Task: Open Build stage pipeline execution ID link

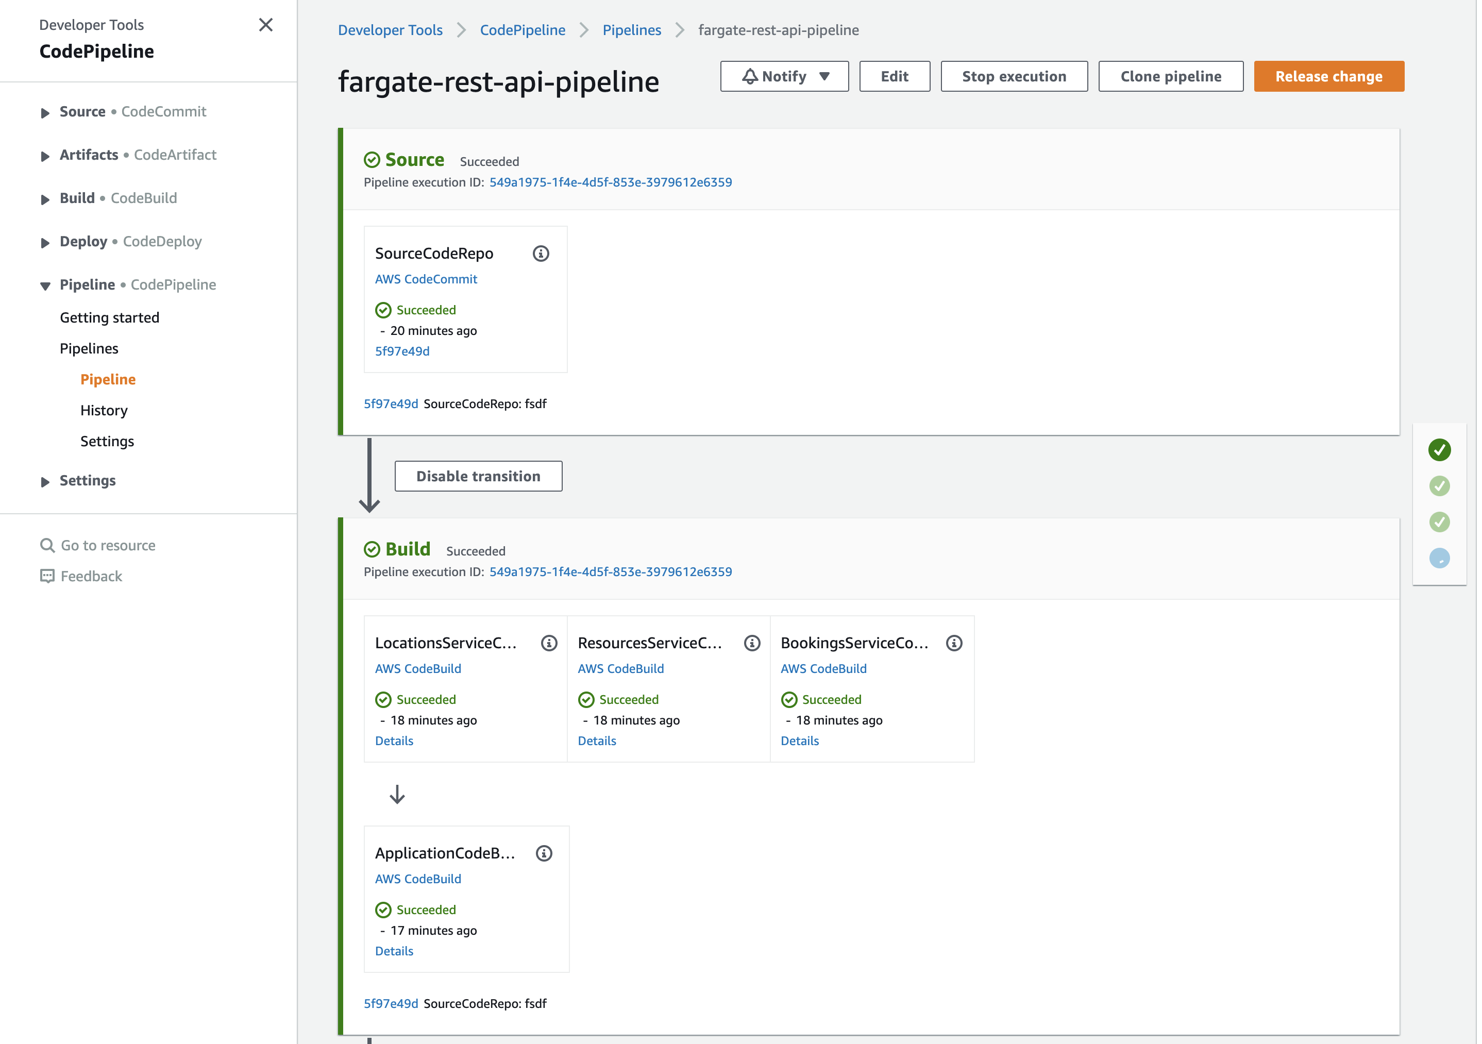Action: [610, 571]
